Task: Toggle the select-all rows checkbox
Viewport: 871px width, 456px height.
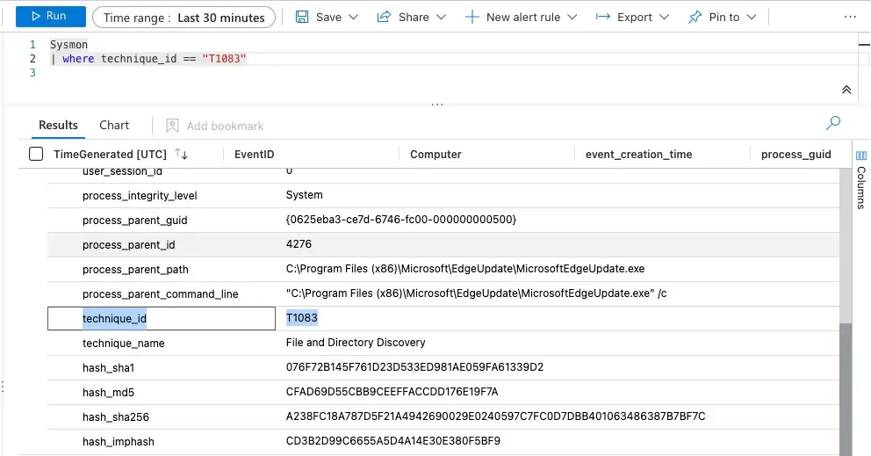Action: pos(35,154)
